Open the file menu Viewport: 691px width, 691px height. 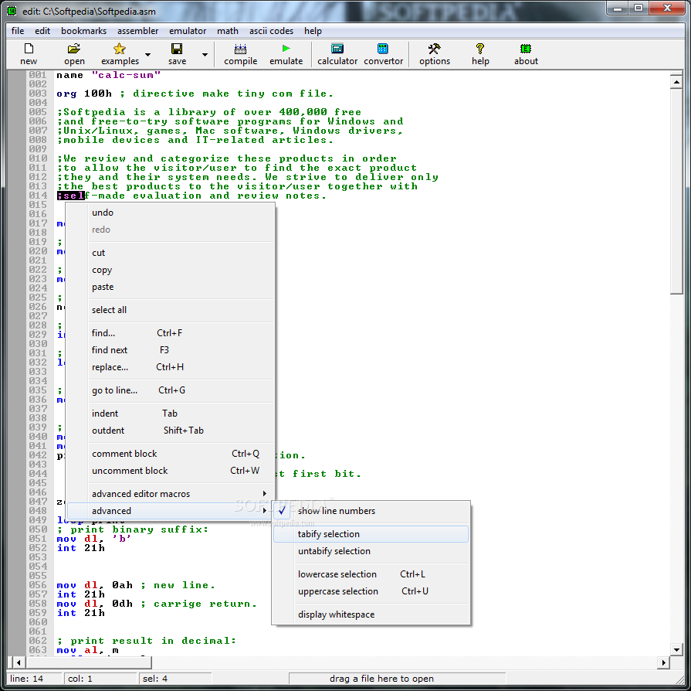point(18,31)
